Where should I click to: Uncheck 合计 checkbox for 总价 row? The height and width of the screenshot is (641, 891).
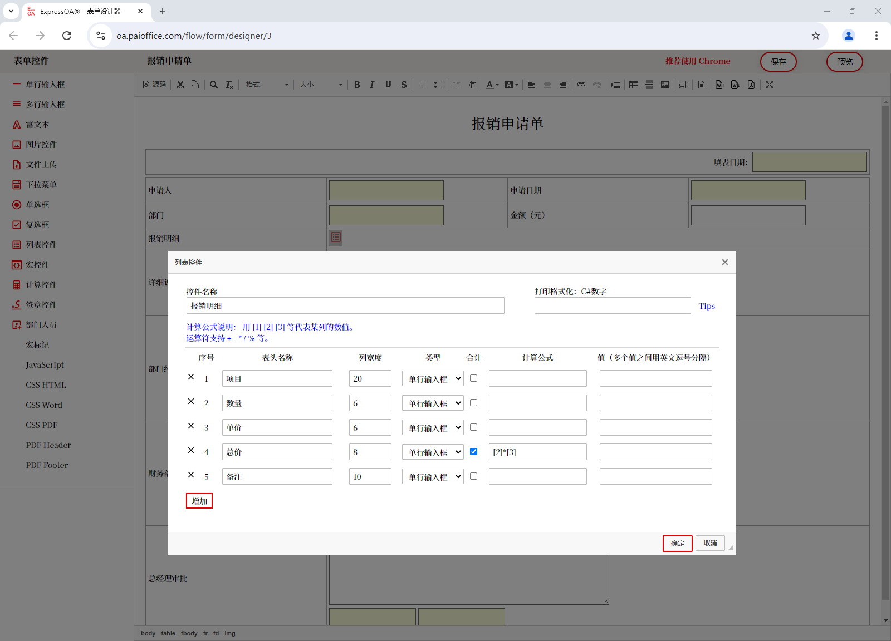pos(474,451)
